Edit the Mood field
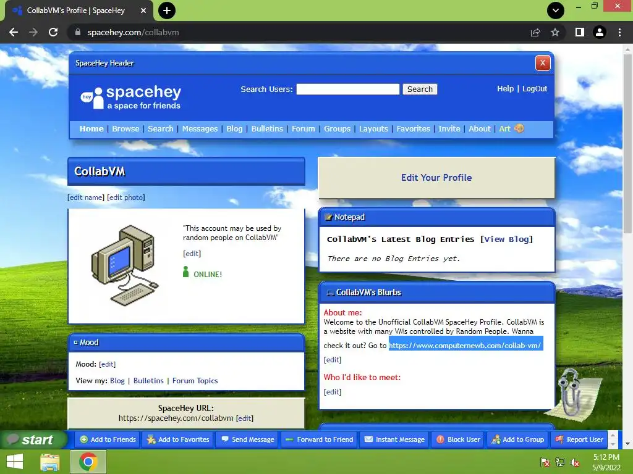The width and height of the screenshot is (633, 474). pos(108,364)
